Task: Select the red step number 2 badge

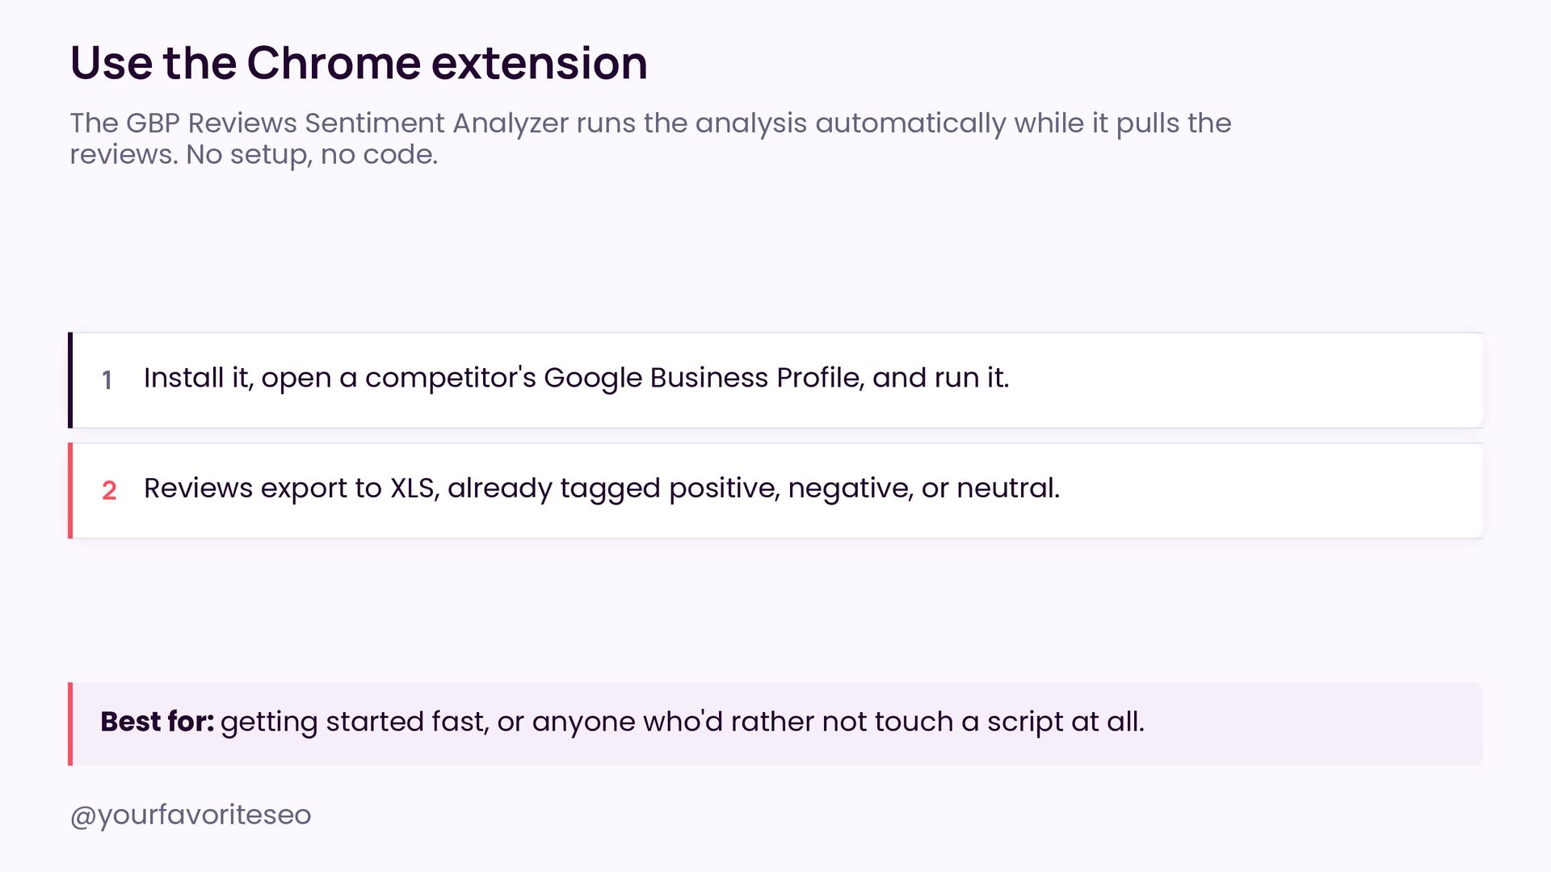Action: click(x=109, y=490)
